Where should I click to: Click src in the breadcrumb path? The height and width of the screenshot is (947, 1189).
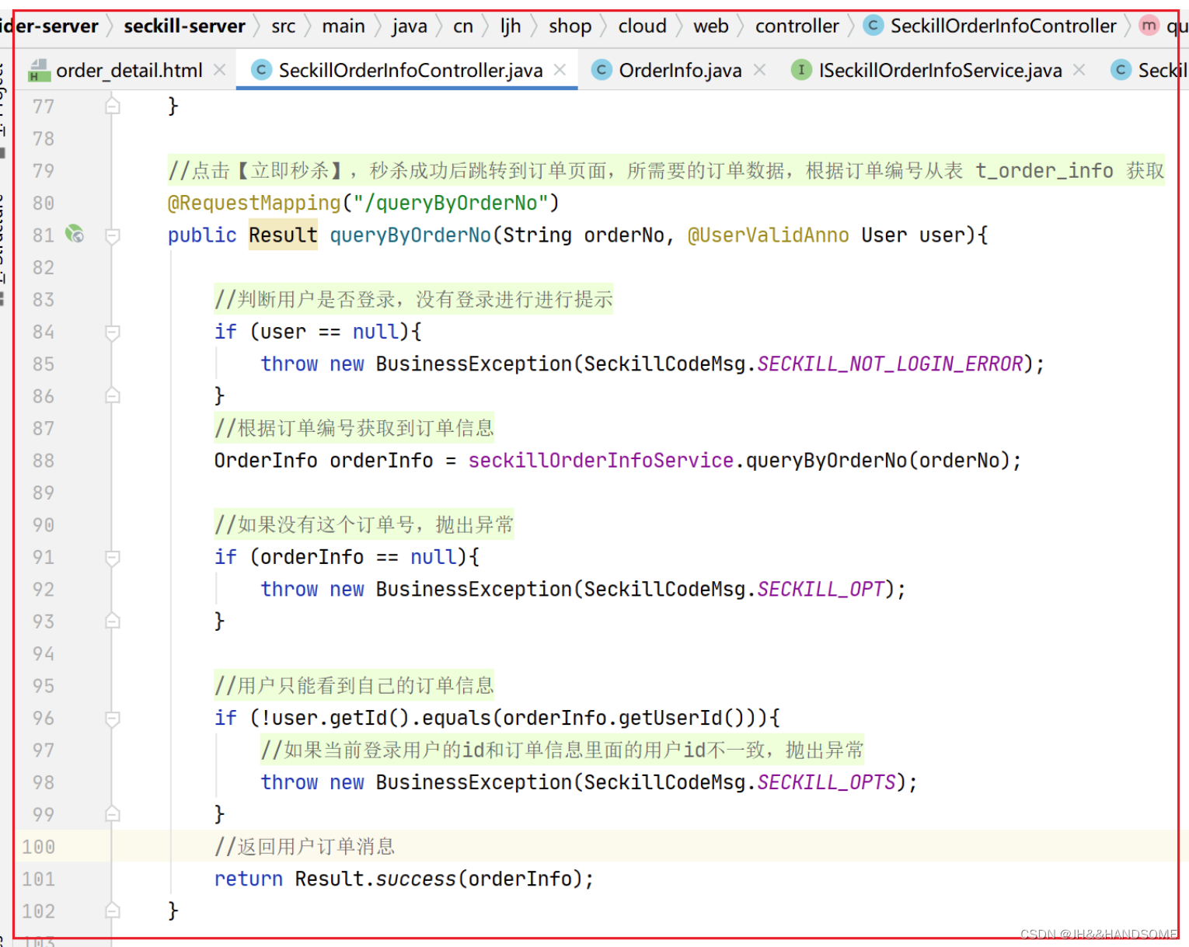point(283,26)
